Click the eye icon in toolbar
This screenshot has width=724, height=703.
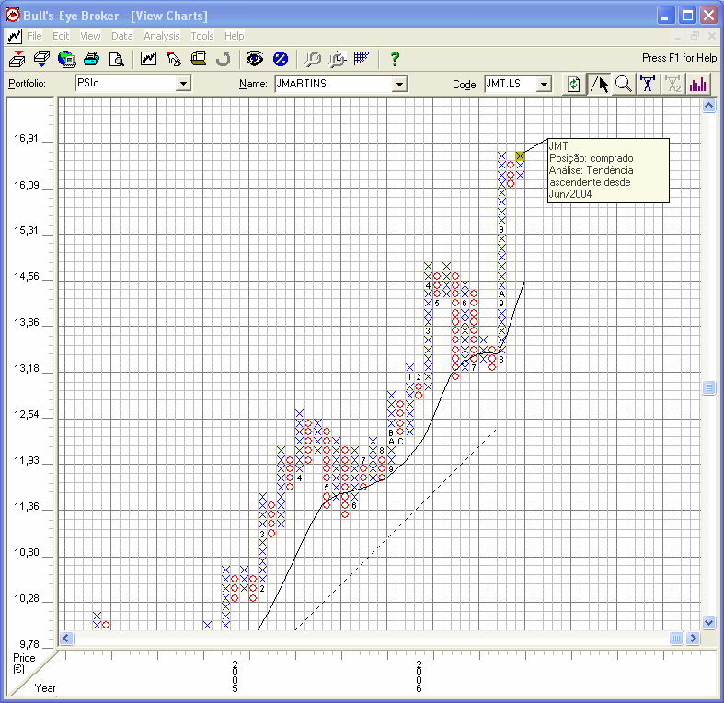coord(255,59)
